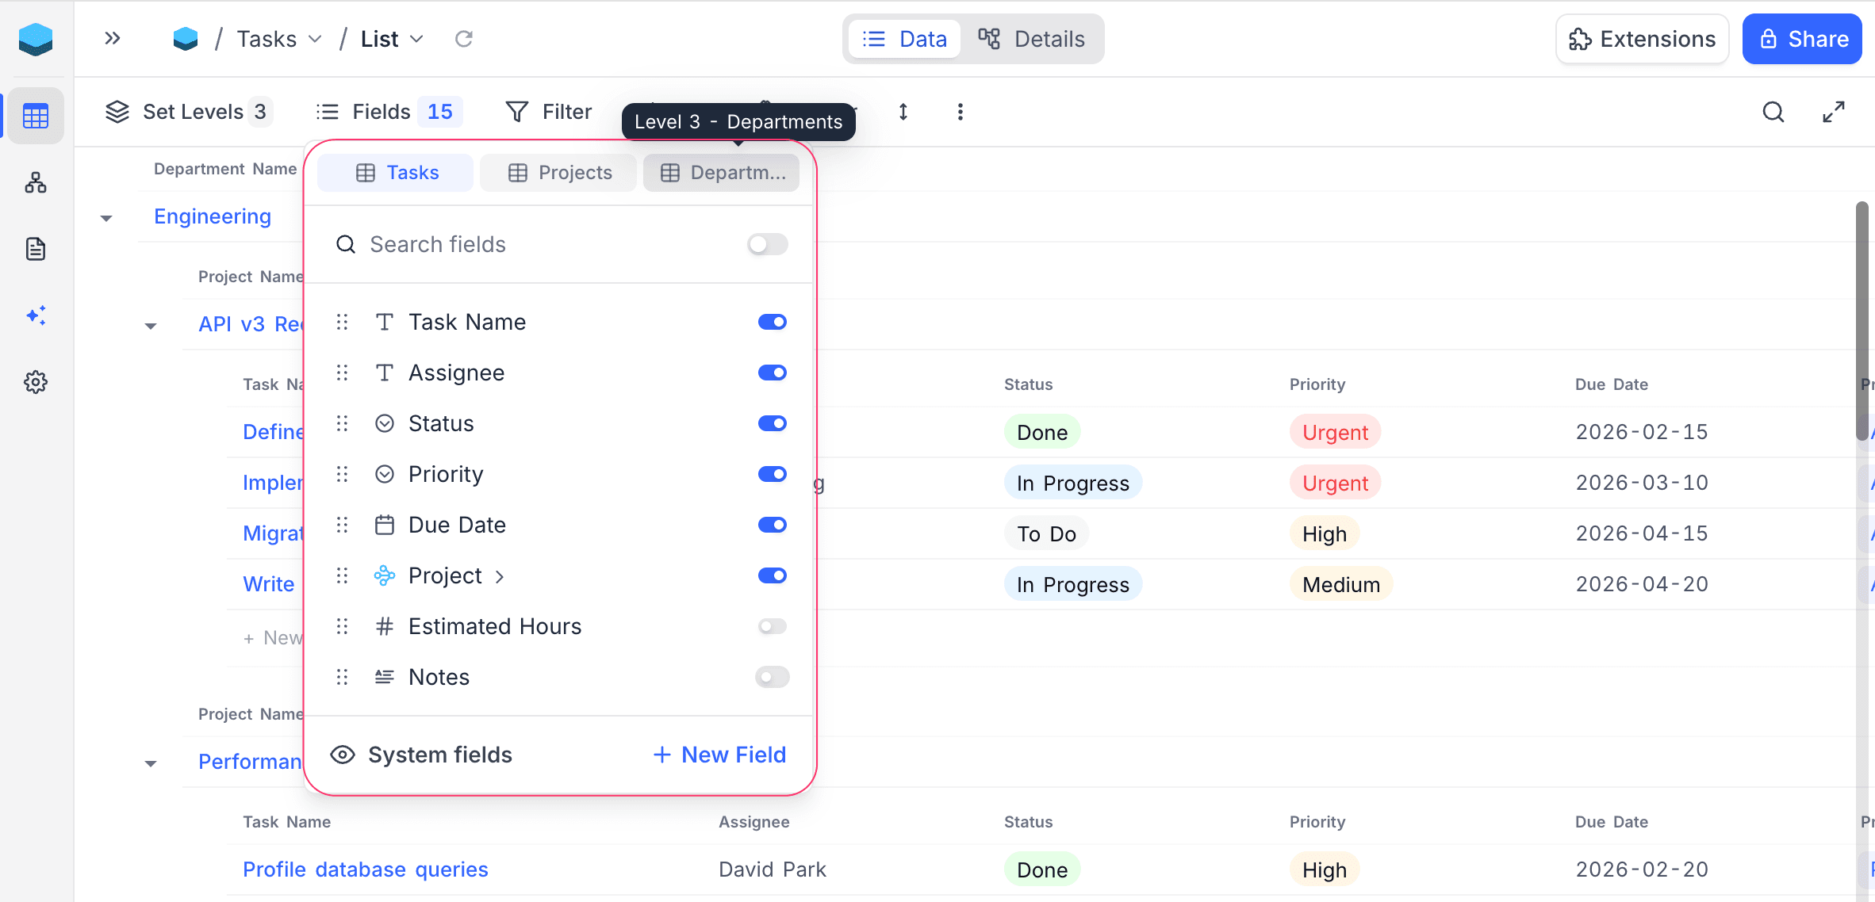The image size is (1875, 902).
Task: Click the Search fields input box
Action: pyautogui.click(x=539, y=244)
